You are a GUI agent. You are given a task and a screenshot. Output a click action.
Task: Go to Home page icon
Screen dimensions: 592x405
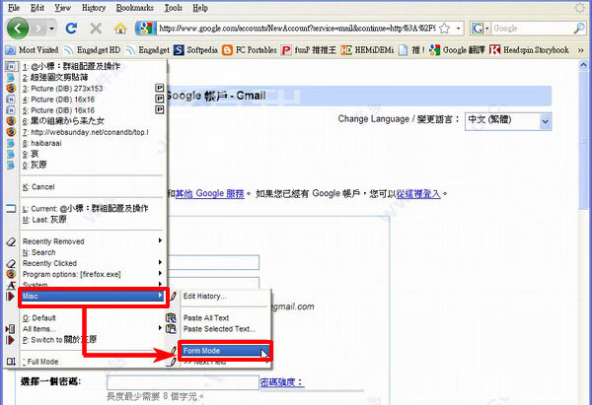click(x=120, y=29)
